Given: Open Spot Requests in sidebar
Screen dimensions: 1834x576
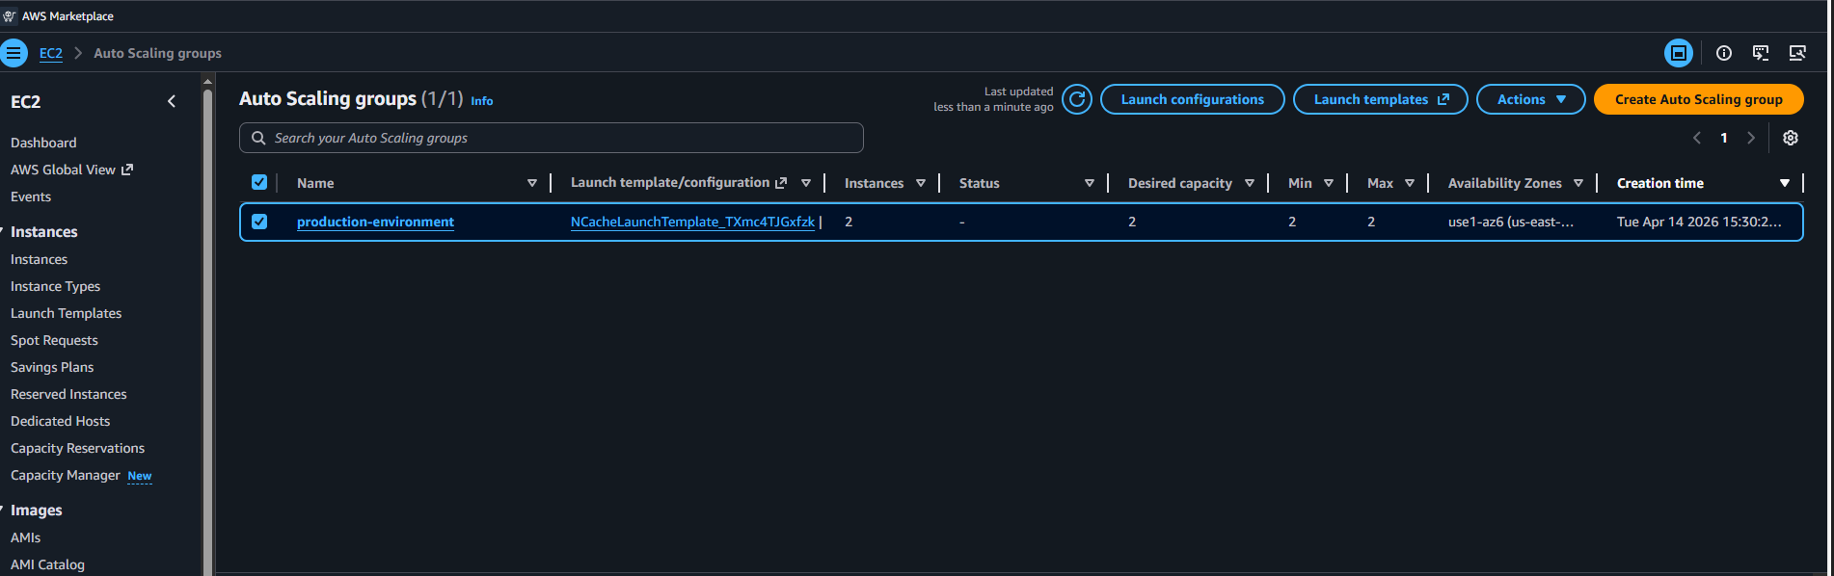Looking at the screenshot, I should [x=54, y=340].
